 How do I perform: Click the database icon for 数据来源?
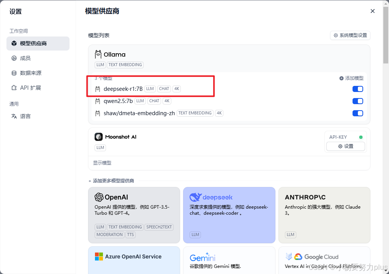point(14,73)
